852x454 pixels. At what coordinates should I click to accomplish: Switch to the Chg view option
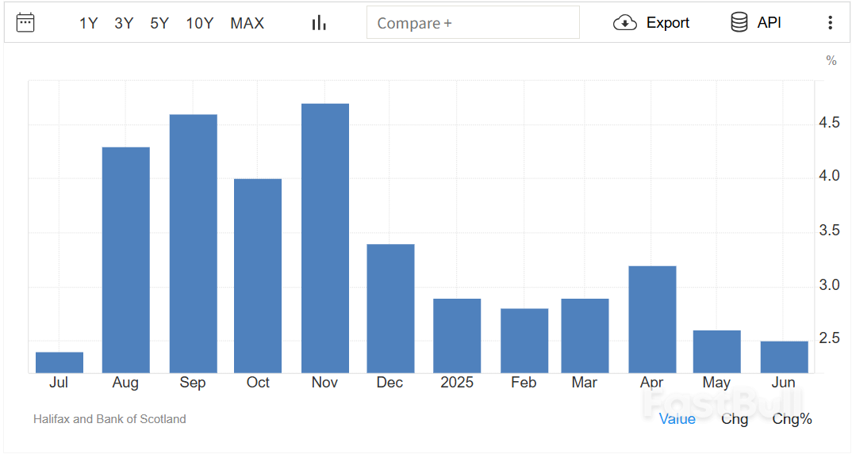[734, 419]
